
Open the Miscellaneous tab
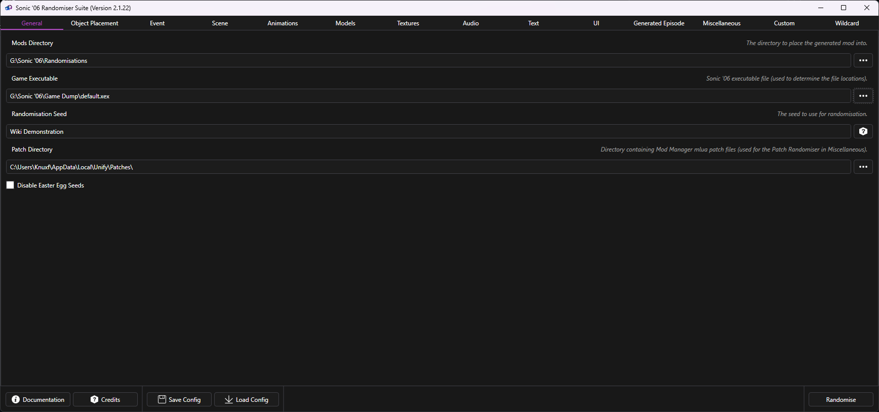coord(722,23)
